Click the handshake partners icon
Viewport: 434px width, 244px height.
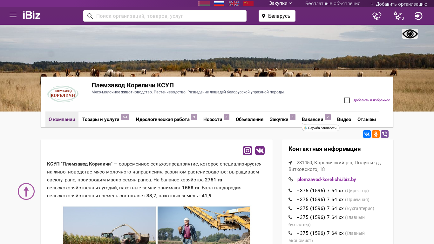click(377, 16)
